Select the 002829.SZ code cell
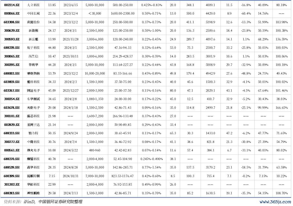Screen dimensions: 293x206 click(x=12, y=125)
